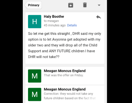Viewport: 132px width, 103px height.
Task: Click the '45 minutes ago' timestamp
Action: (55, 25)
